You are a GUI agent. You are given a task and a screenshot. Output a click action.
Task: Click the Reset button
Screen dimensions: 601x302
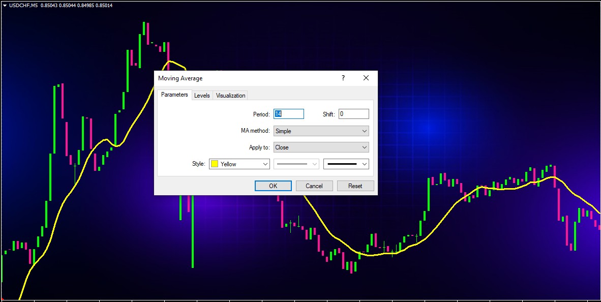pos(355,186)
